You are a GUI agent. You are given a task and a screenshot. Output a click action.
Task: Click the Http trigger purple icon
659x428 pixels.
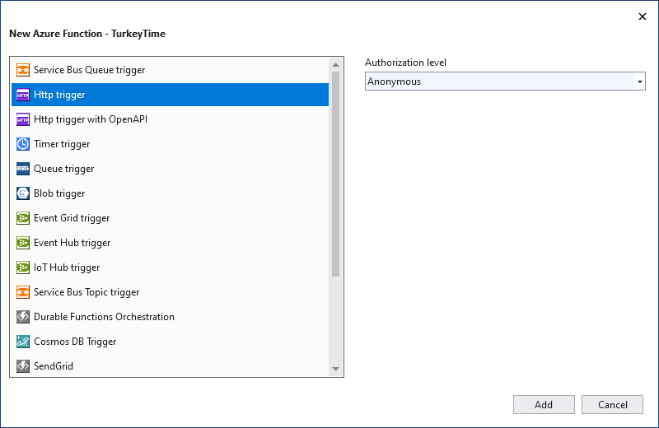pyautogui.click(x=23, y=95)
